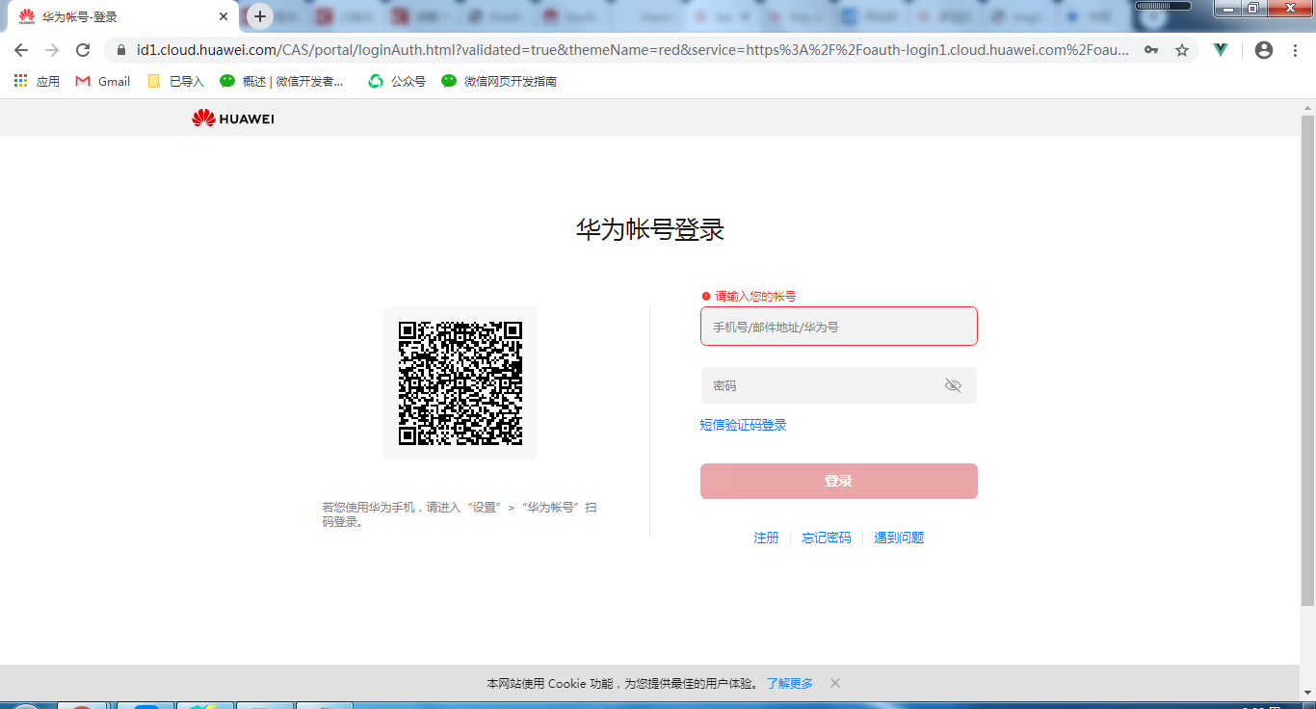Open the Vue devtools extension icon
Image resolution: width=1316 pixels, height=709 pixels.
pyautogui.click(x=1221, y=50)
